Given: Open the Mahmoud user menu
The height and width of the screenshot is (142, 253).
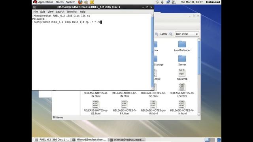Looking at the screenshot, I should [213, 2].
